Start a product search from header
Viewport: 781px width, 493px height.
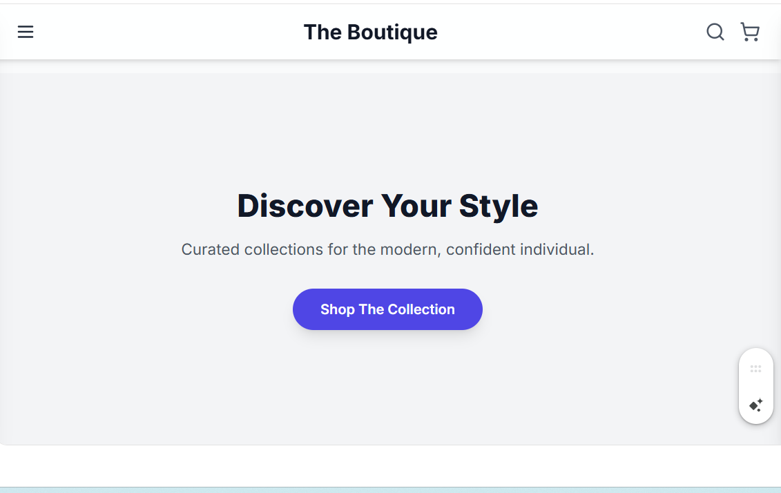coord(715,32)
